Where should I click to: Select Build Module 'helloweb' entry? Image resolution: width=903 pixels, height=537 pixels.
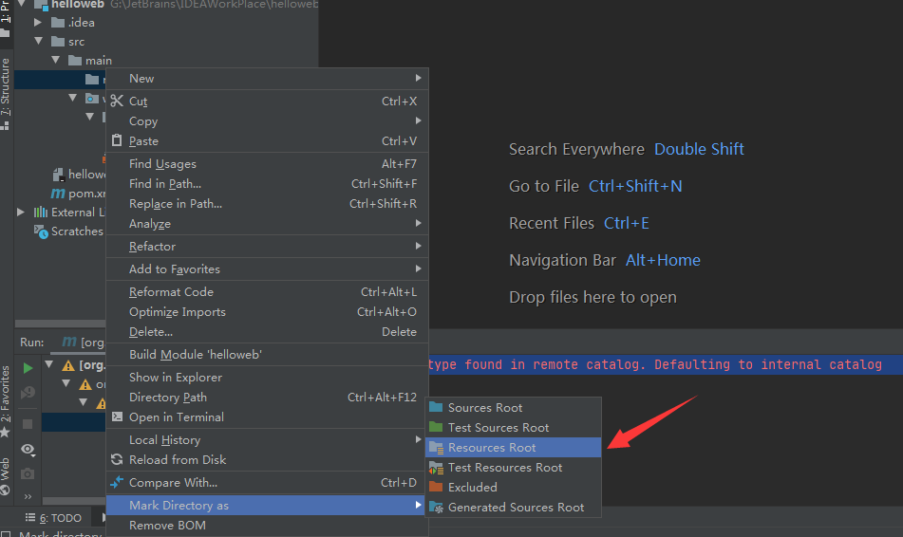point(267,355)
